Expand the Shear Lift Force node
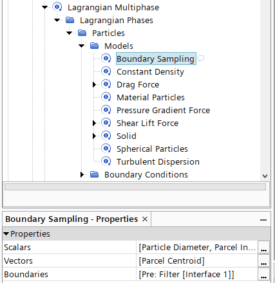Image resolution: width=275 pixels, height=283 pixels. (94, 123)
